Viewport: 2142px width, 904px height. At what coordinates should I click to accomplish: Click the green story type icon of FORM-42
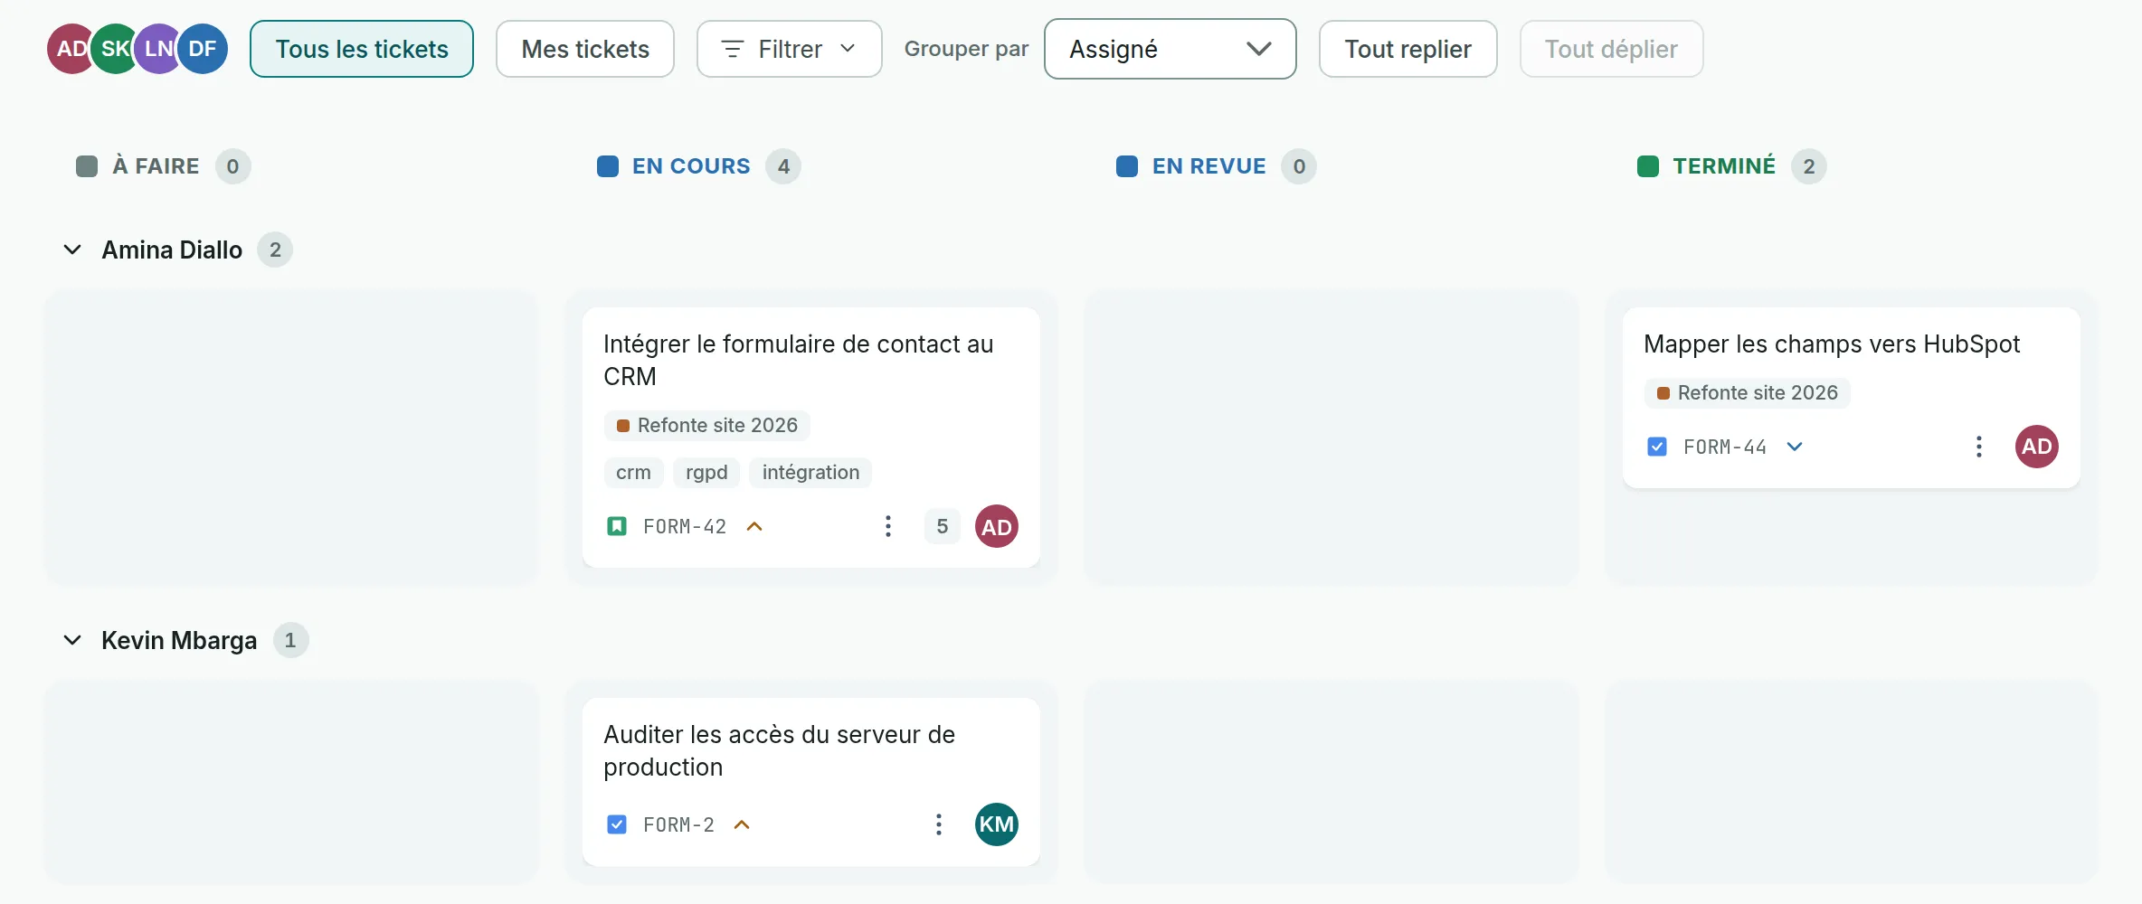[x=617, y=526]
